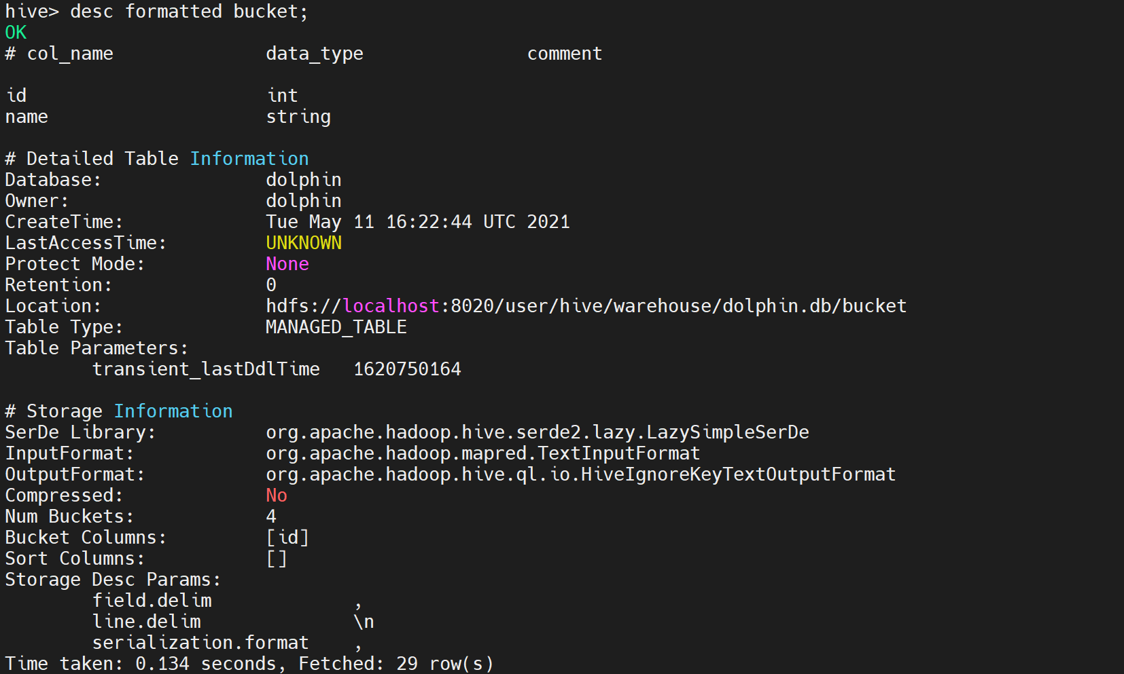Click the SerDe Library label
Screen dimensions: 1124x674
click(x=80, y=432)
